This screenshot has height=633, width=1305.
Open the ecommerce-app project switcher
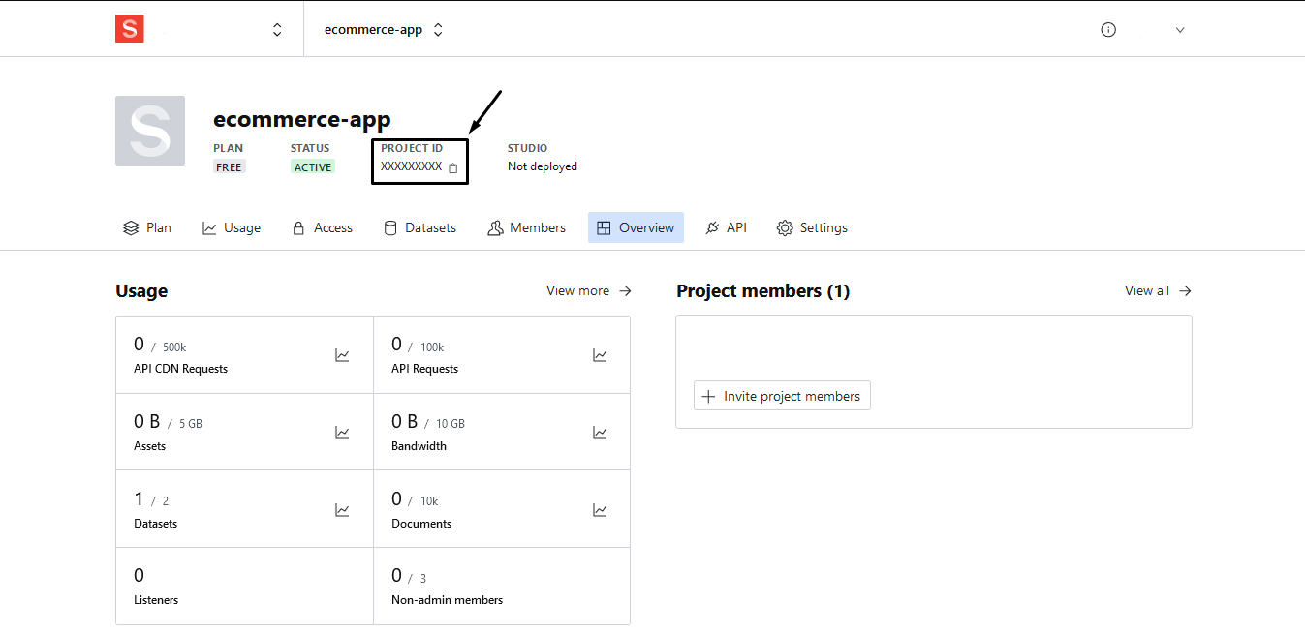pyautogui.click(x=384, y=30)
